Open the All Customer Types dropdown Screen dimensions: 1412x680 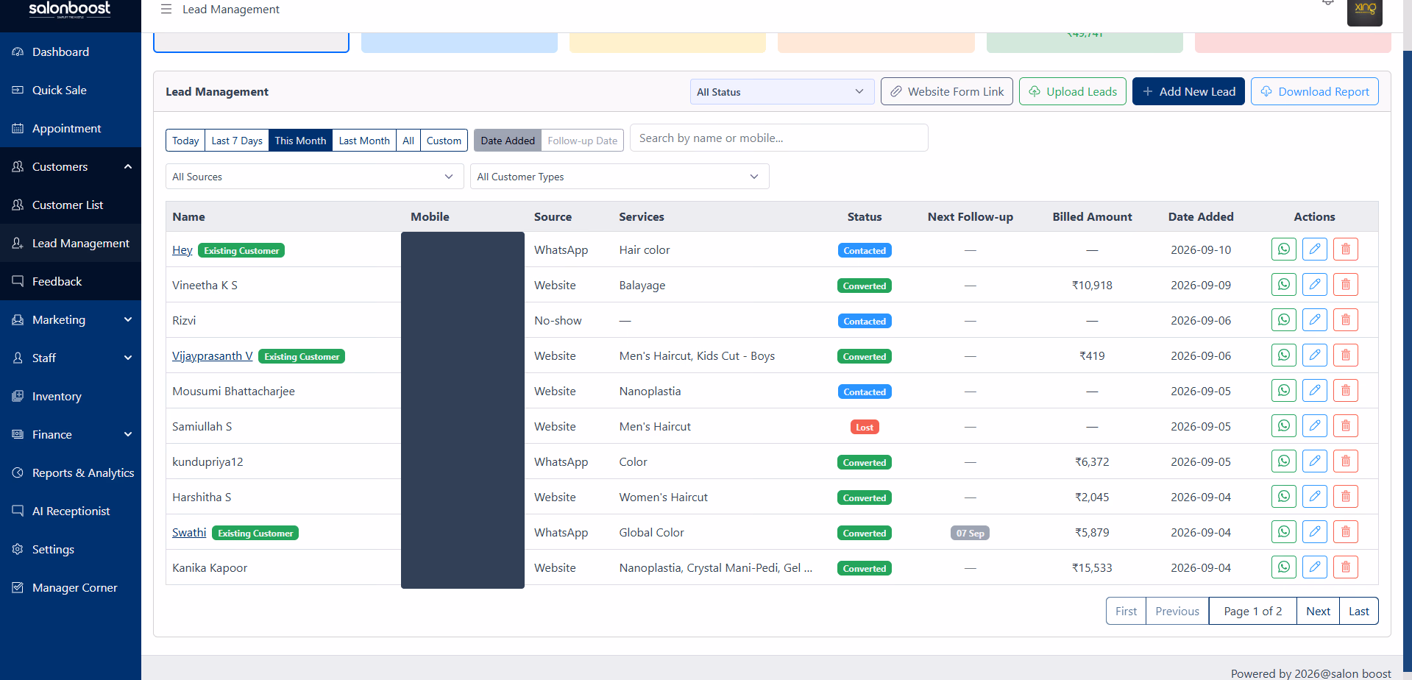click(x=620, y=177)
